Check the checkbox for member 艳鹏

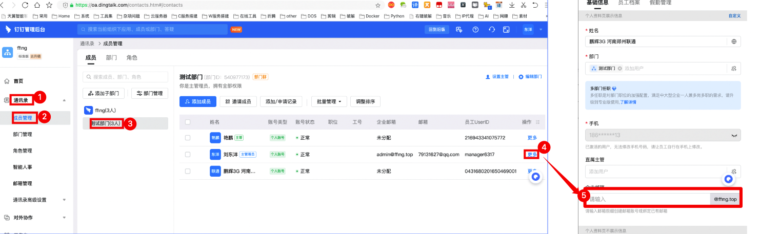(187, 138)
